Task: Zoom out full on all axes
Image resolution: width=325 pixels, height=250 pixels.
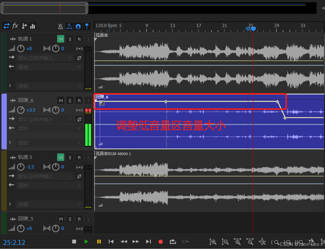Action: 262,242
